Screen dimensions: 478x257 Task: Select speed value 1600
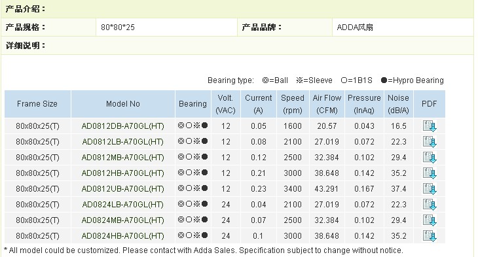point(293,126)
